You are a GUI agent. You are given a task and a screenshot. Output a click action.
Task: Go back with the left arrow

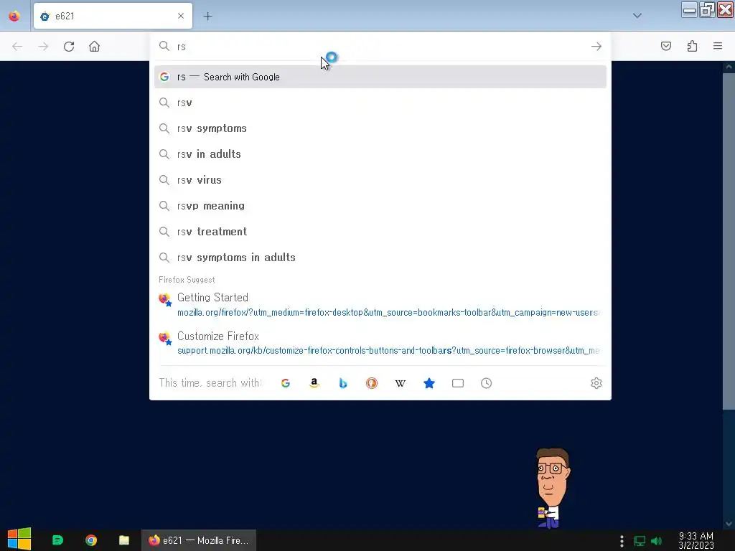pyautogui.click(x=17, y=47)
